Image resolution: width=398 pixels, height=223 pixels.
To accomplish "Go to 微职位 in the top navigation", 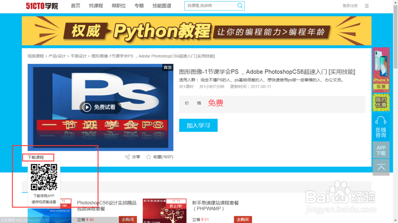I will pyautogui.click(x=119, y=6).
